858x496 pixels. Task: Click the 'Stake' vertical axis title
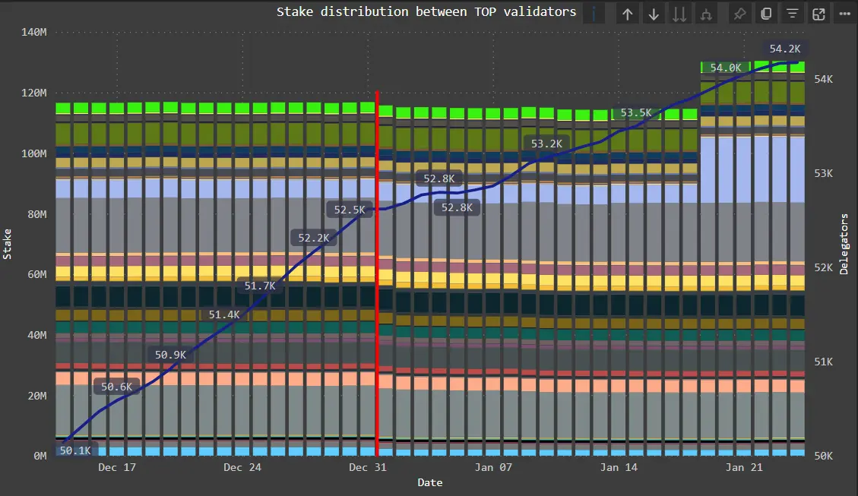pos(7,244)
